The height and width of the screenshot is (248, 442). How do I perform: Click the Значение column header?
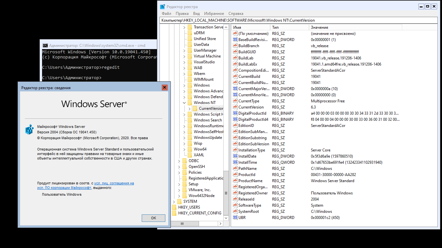(355, 27)
